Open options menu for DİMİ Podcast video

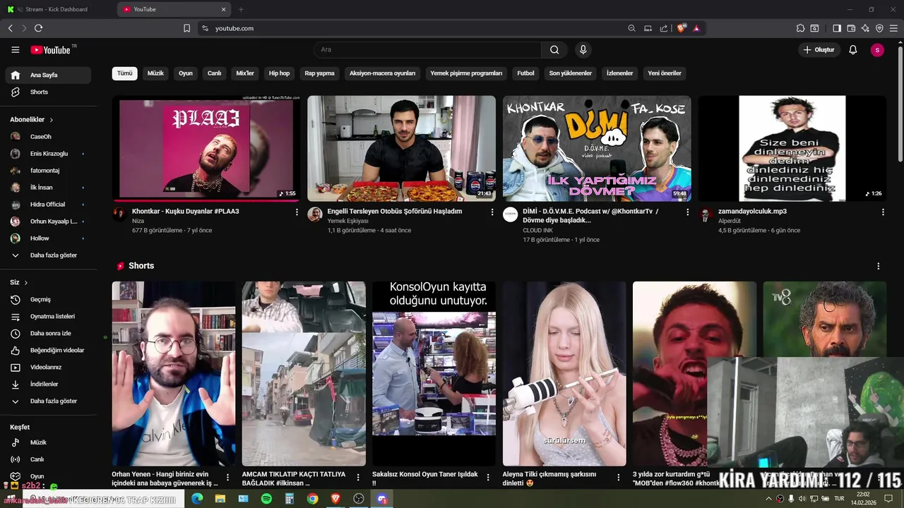[687, 212]
